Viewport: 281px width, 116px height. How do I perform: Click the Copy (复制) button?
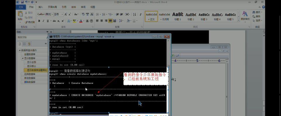click(29, 17)
